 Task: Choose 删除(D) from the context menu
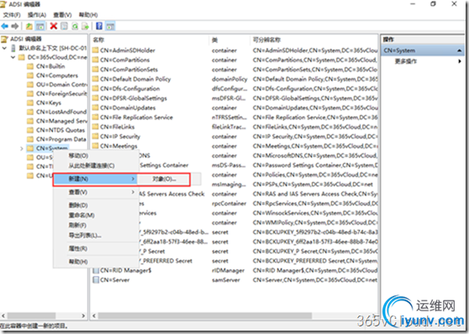[78, 206]
